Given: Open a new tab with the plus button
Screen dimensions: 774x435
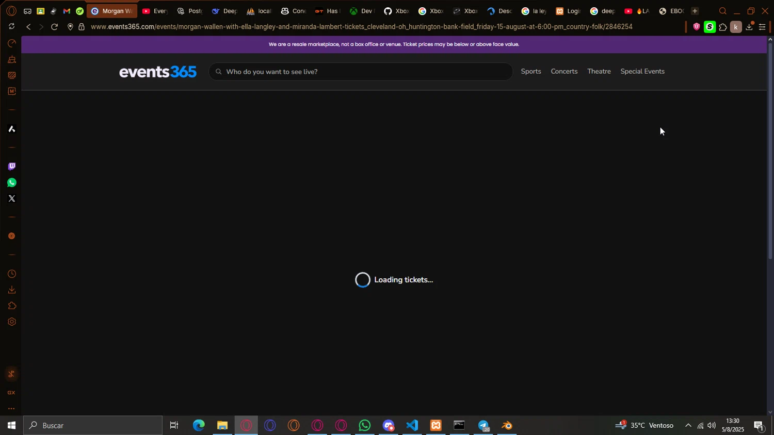Looking at the screenshot, I should 695,11.
